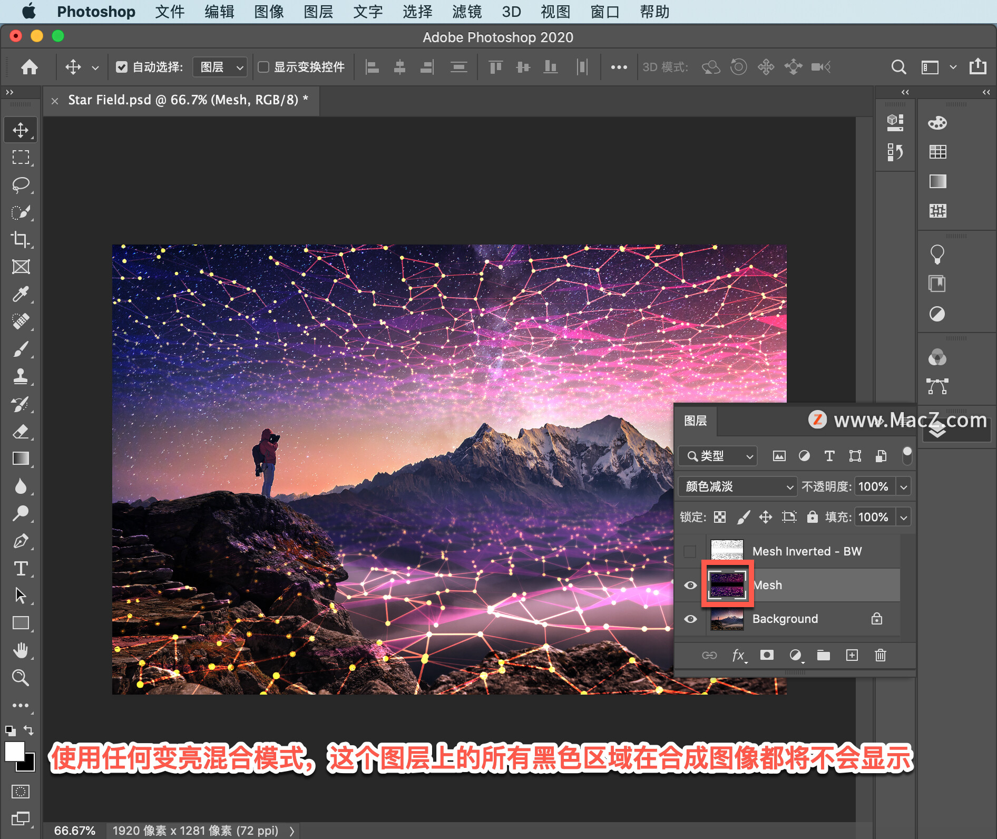This screenshot has width=997, height=839.
Task: Add a layer mask to Mesh
Action: click(767, 655)
